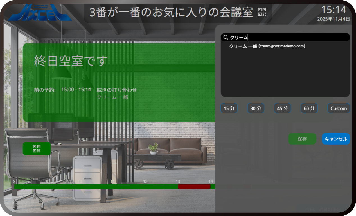The image size is (356, 216).
Task: Select クリーム 一郎 from search results
Action: tap(267, 46)
